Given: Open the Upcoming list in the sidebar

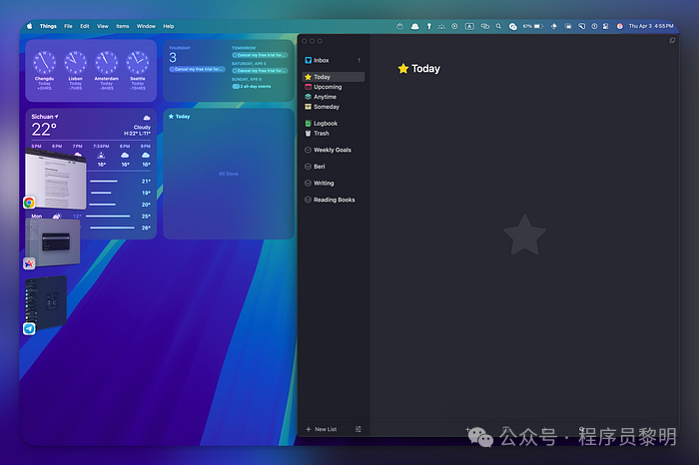Looking at the screenshot, I should tap(333, 87).
